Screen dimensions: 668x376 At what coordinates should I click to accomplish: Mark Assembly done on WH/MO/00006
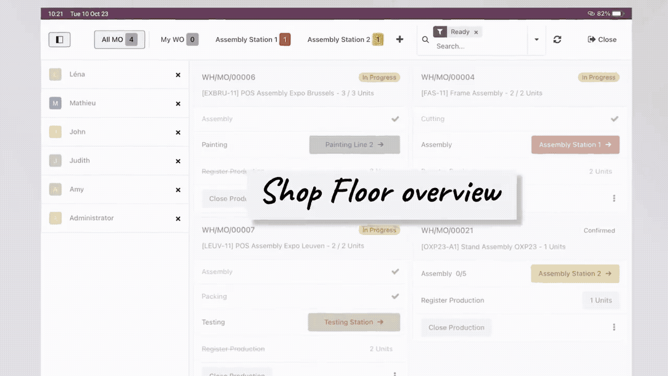click(395, 119)
